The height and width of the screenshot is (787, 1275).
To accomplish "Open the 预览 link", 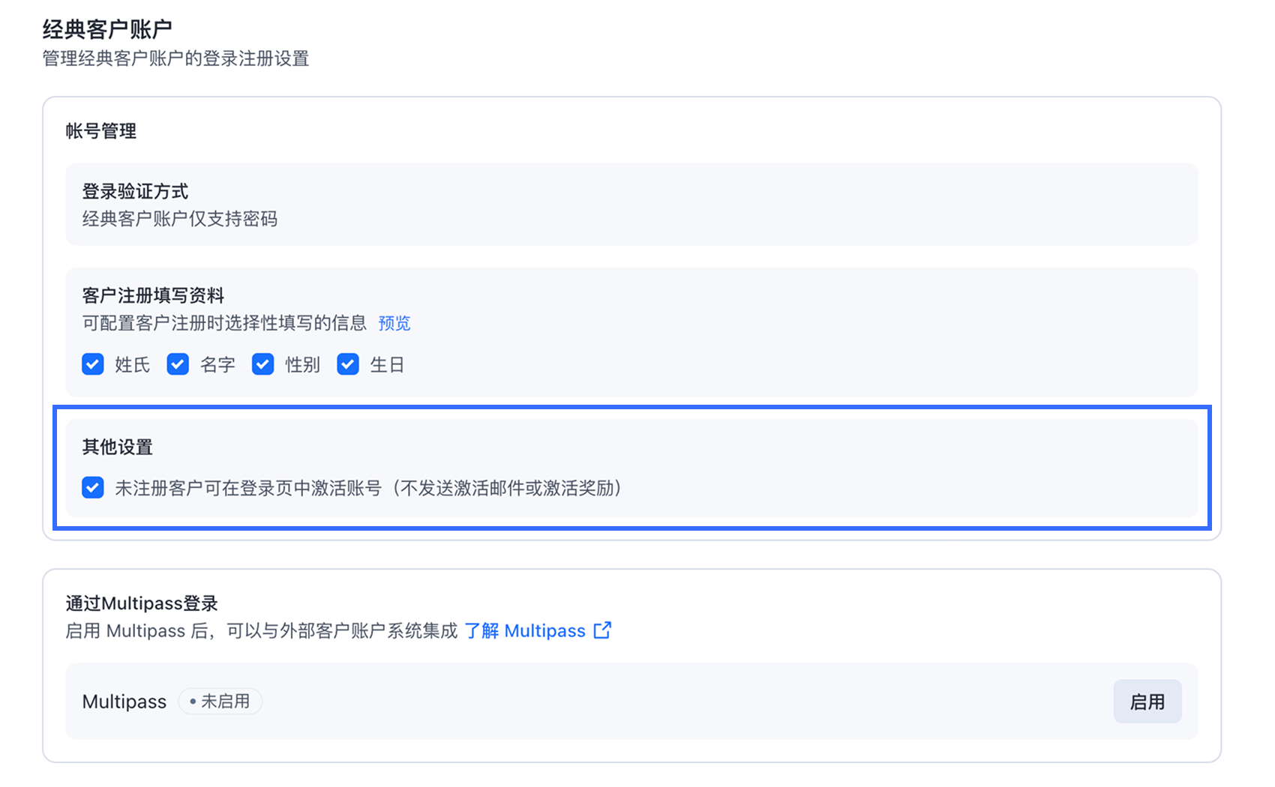I will [394, 323].
